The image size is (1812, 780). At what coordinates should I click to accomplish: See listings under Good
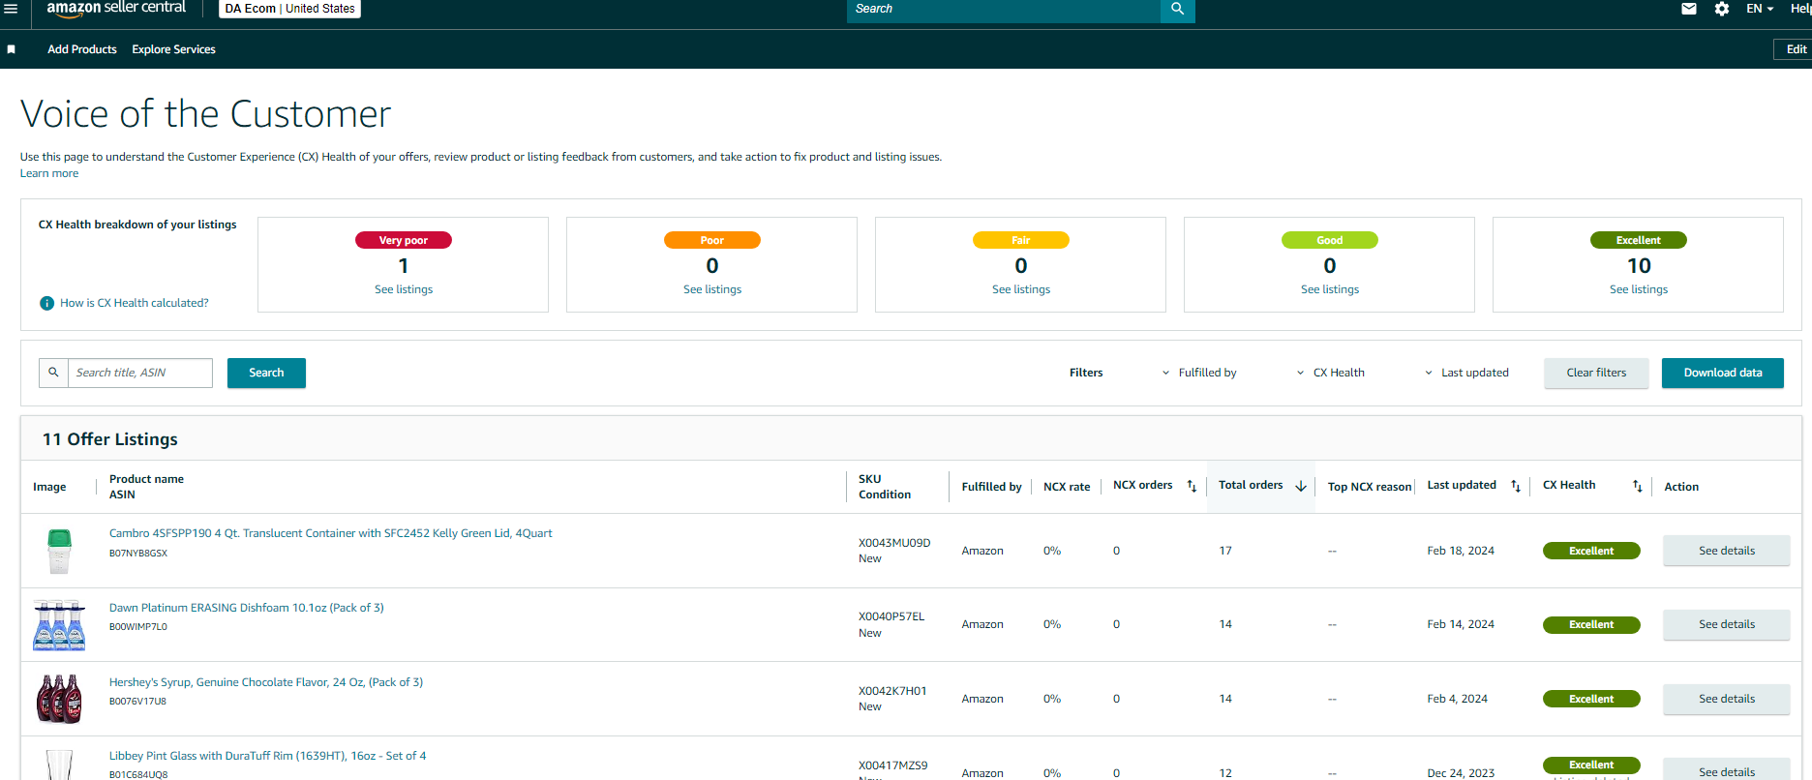1330,289
